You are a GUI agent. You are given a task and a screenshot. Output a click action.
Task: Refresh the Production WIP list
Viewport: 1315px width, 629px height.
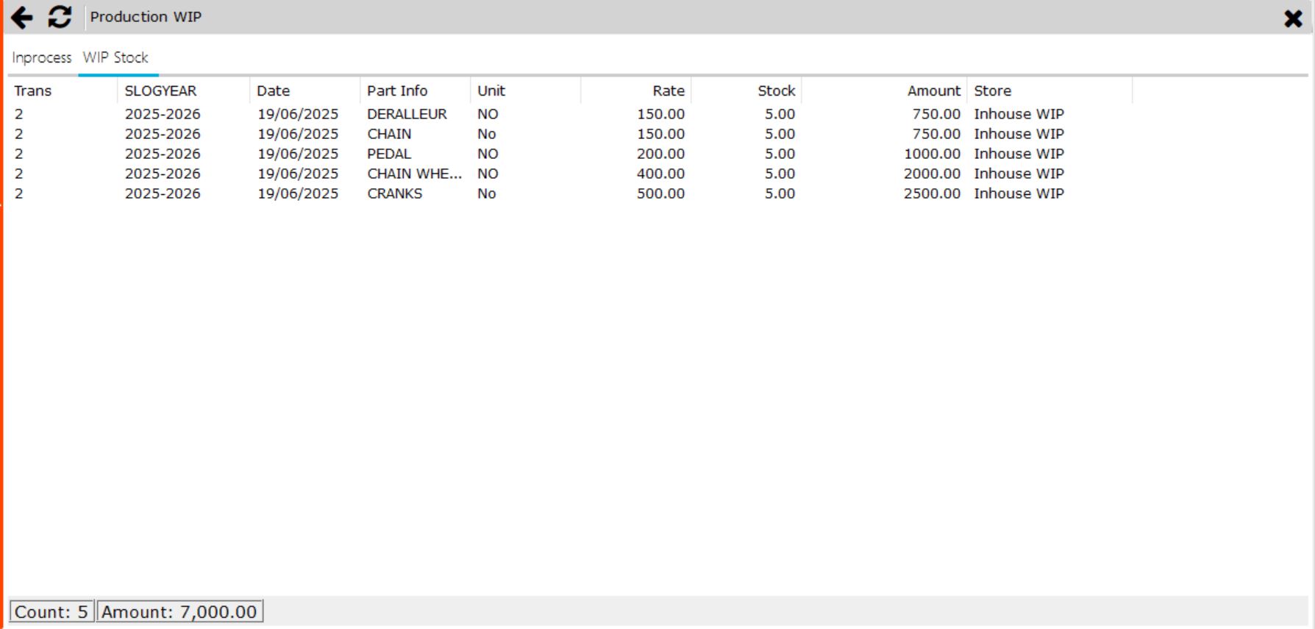click(60, 17)
